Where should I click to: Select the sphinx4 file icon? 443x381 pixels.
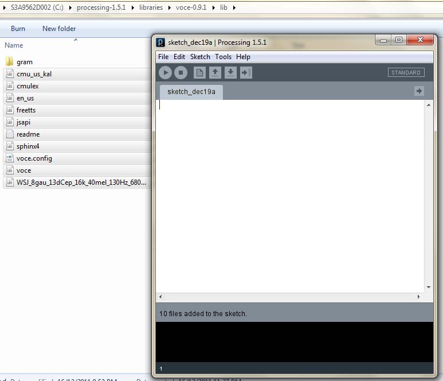tap(10, 146)
